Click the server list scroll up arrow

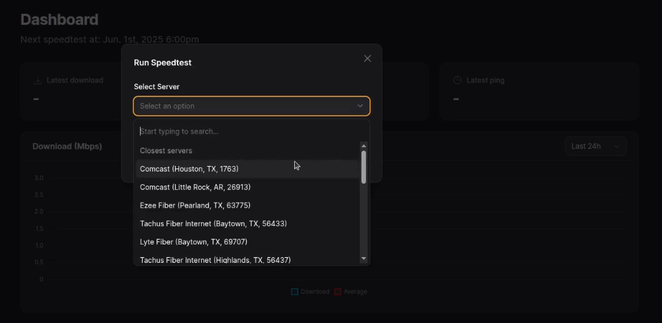click(x=363, y=146)
